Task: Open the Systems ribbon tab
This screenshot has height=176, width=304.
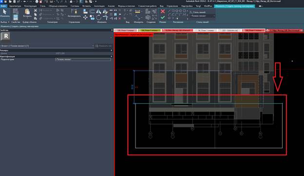Action: pos(75,6)
